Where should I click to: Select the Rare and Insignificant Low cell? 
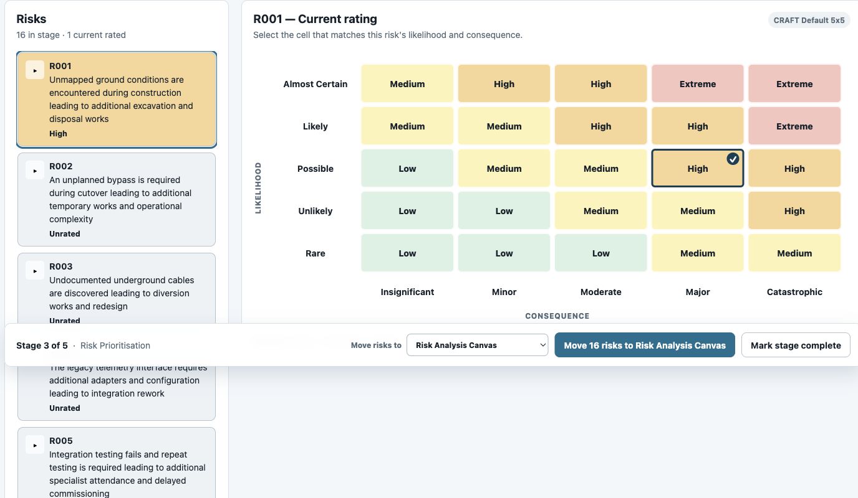[407, 253]
